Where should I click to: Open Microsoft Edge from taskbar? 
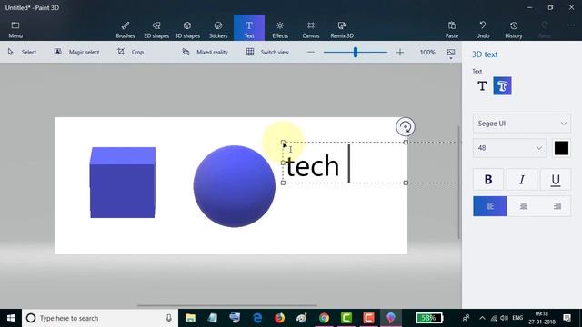tap(257, 318)
